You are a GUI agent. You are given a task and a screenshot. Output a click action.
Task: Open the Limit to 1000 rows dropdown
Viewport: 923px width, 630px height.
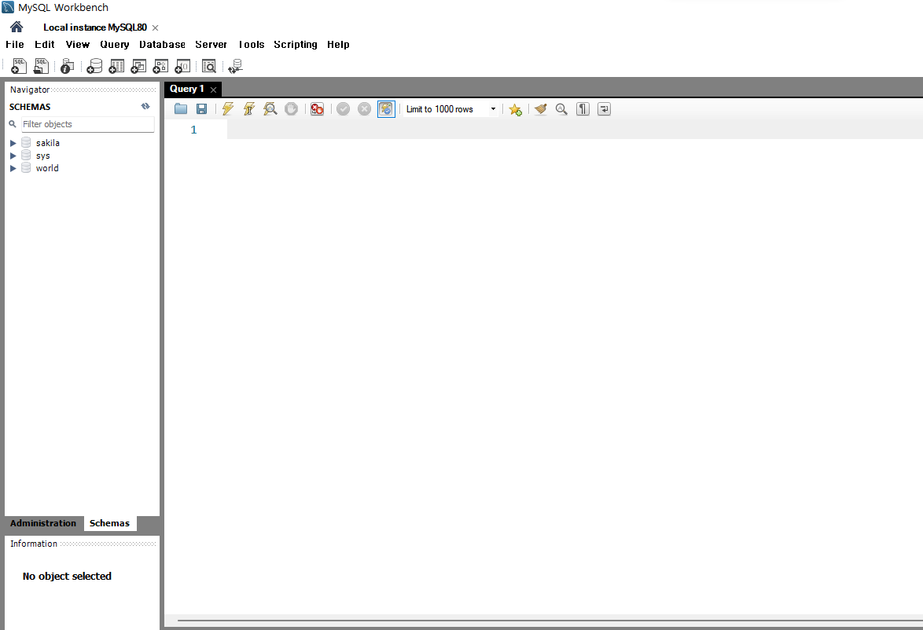[x=451, y=109]
